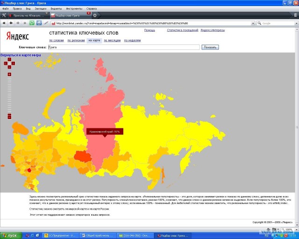Expand the search engine dropdown arrow
Viewport: 299px width, 239px height.
point(297,23)
